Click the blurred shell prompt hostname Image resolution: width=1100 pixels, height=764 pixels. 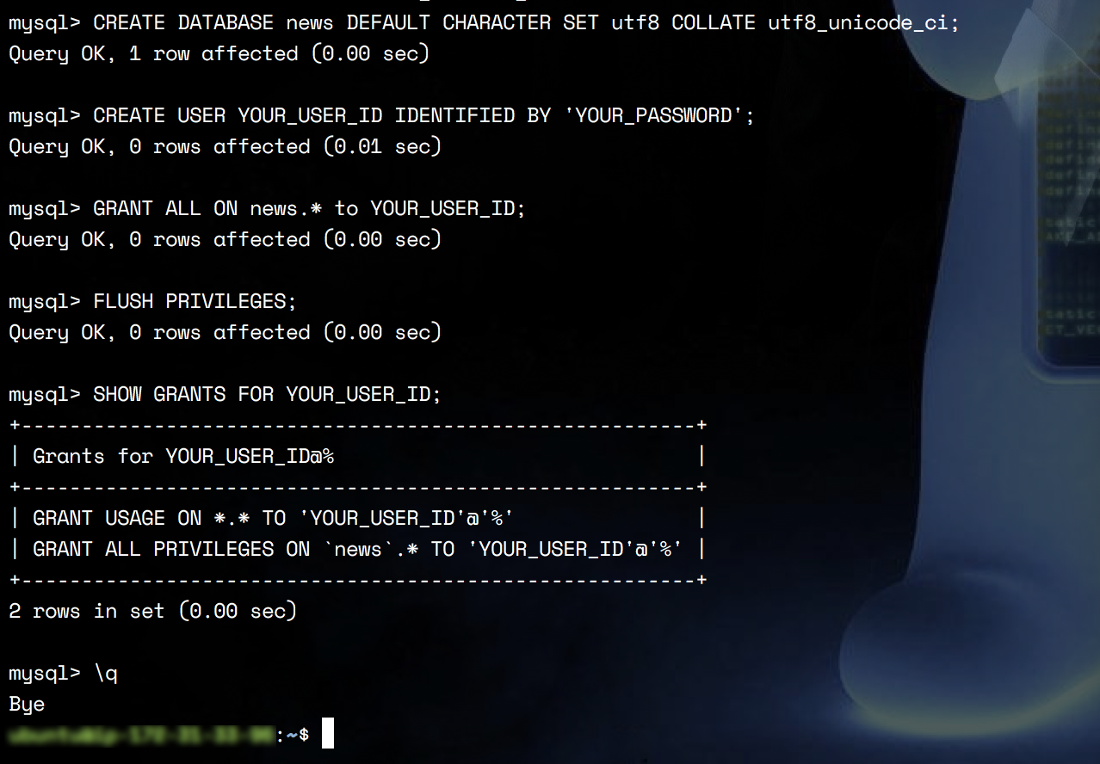pos(142,735)
